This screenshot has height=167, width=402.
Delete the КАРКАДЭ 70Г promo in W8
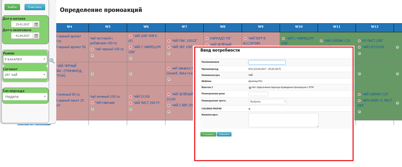[x=207, y=39]
